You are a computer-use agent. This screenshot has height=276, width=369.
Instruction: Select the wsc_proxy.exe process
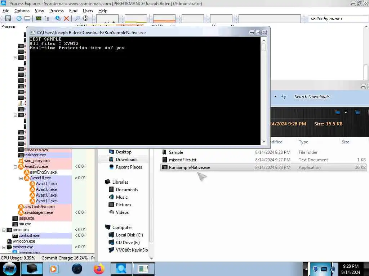(x=37, y=161)
